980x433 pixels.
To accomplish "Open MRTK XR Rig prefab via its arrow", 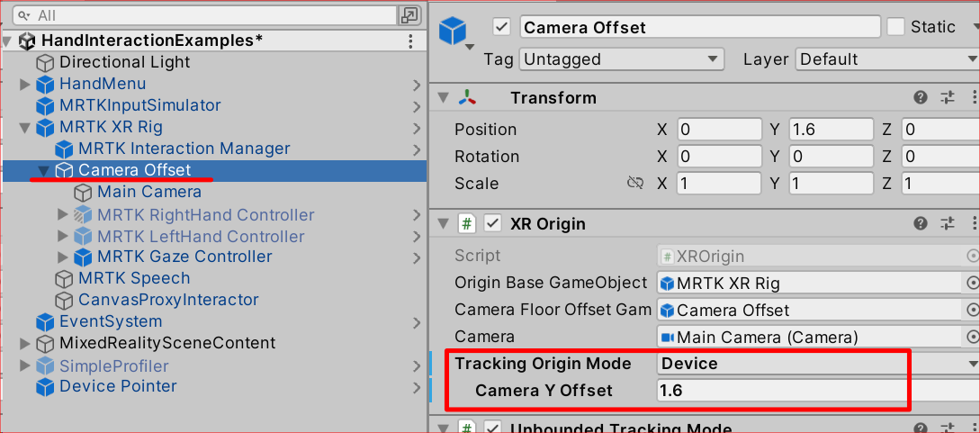I will [x=417, y=128].
